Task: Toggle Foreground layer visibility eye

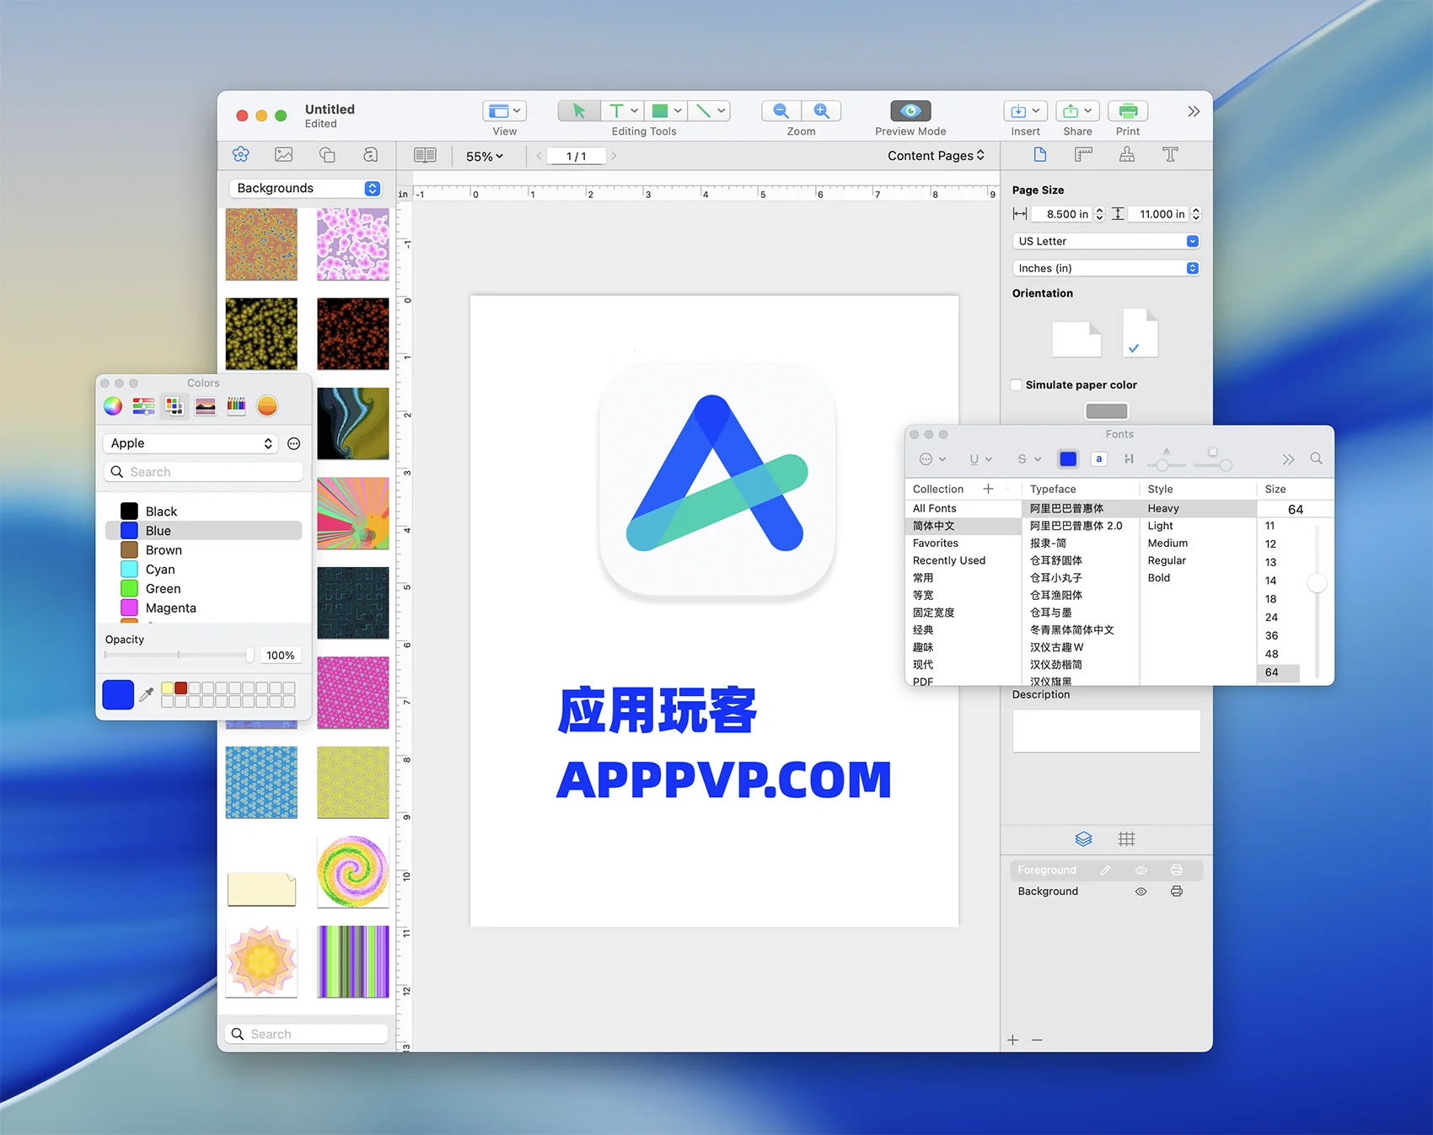Action: (x=1140, y=870)
